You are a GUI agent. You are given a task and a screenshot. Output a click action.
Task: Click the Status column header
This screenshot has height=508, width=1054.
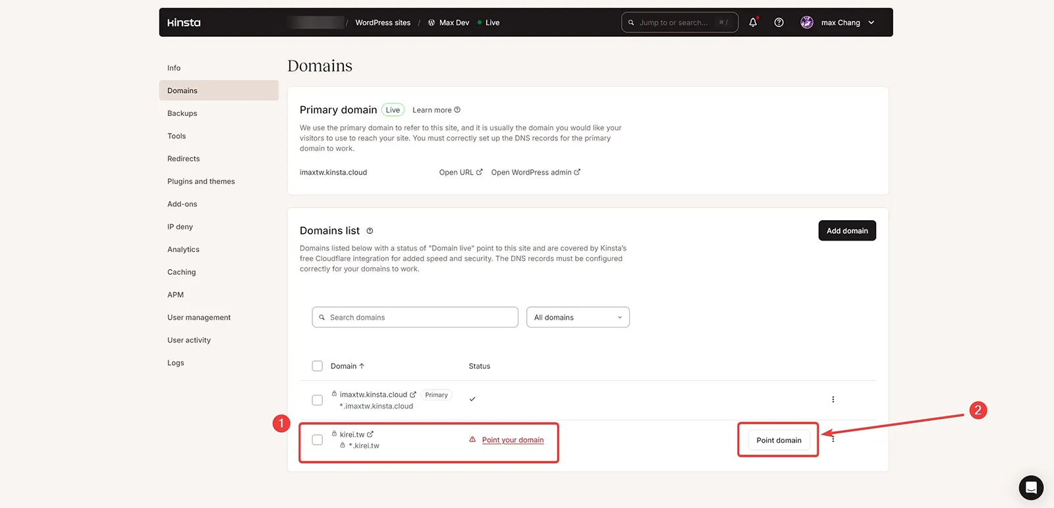pos(480,366)
